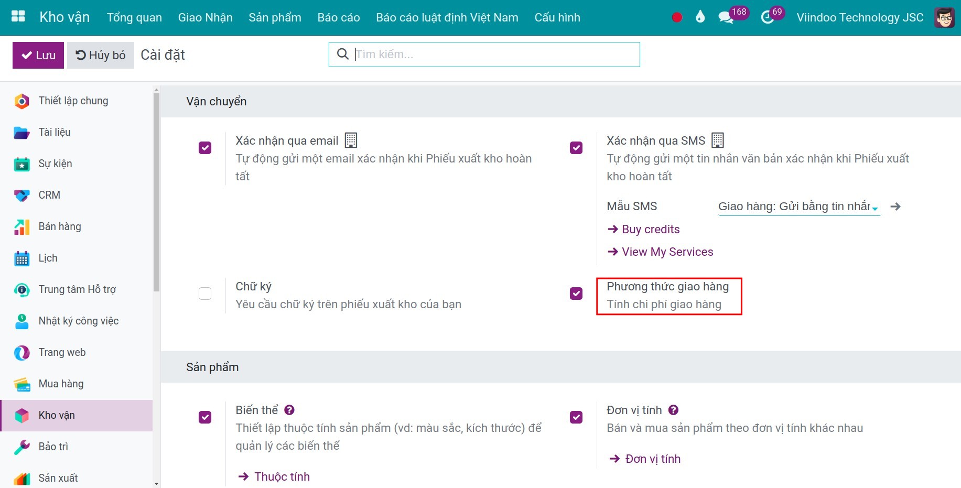The height and width of the screenshot is (488, 961).
Task: Follow the View My Services link
Action: (660, 252)
